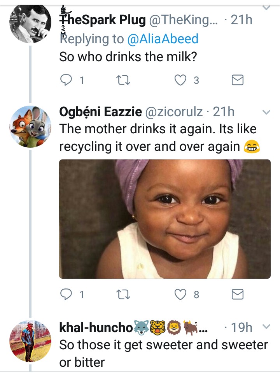Image resolution: width=280 pixels, height=373 pixels.
Task: Open khal-huncho's profile picture
Action: pyautogui.click(x=30, y=341)
